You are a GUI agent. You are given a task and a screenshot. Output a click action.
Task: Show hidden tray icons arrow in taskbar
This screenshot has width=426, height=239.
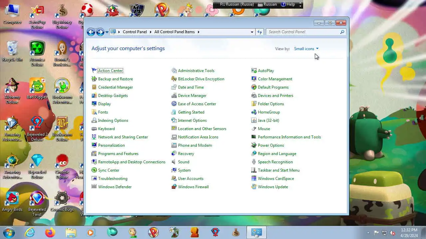[368, 233]
